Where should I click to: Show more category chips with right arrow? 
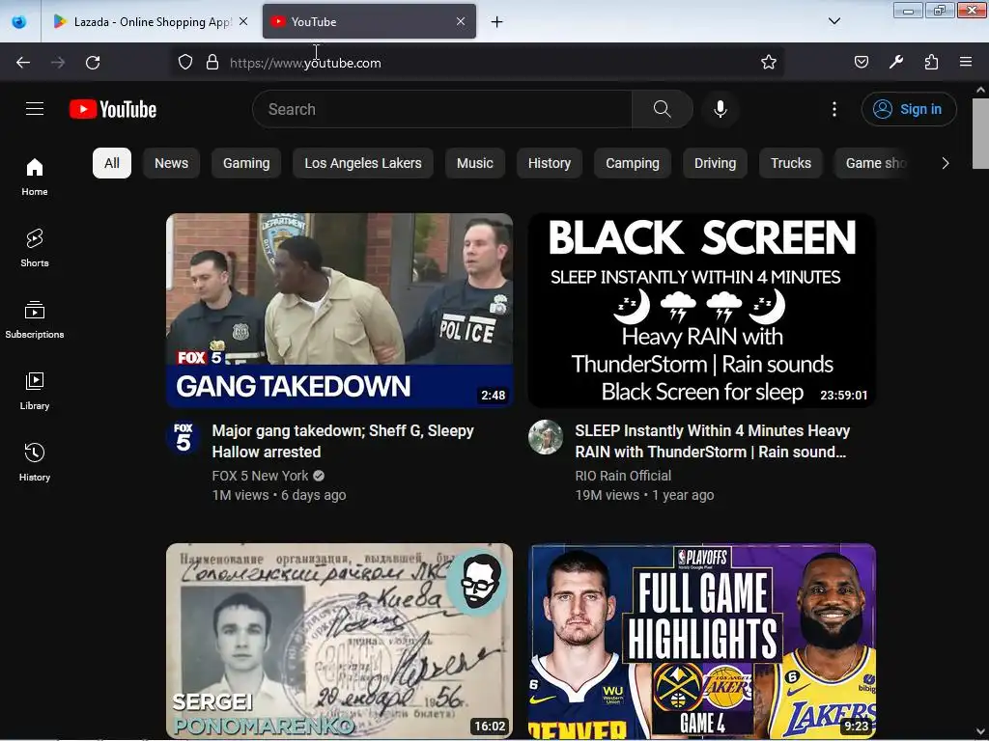(x=945, y=163)
